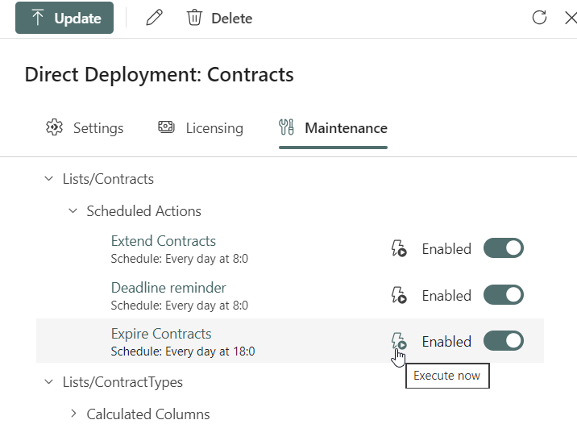This screenshot has height=445, width=577.
Task: Open the Deadline reminder action link
Action: click(168, 288)
